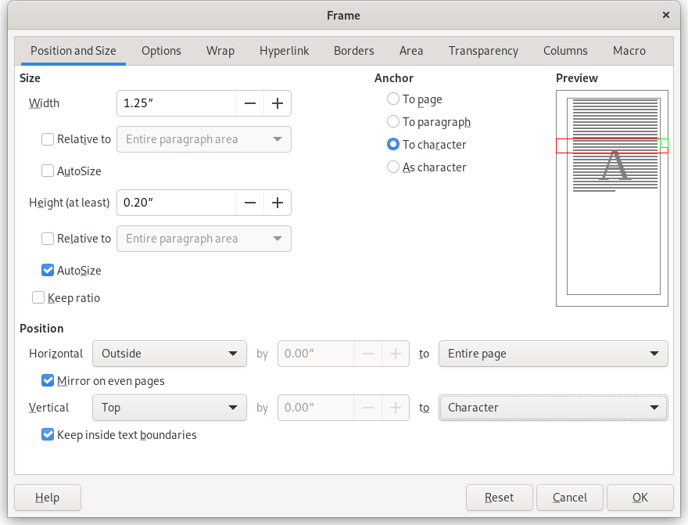This screenshot has width=688, height=525.
Task: Switch to the Wrap tab
Action: tap(220, 51)
